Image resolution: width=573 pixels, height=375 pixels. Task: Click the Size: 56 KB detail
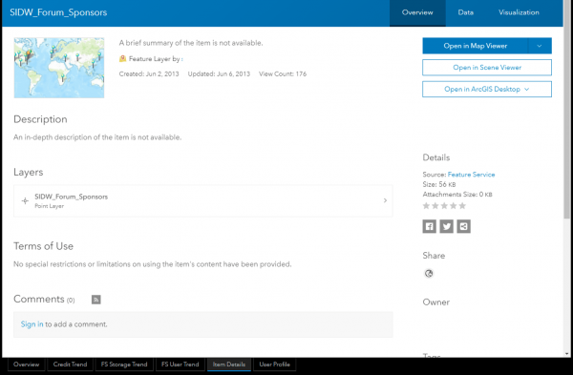(x=439, y=184)
